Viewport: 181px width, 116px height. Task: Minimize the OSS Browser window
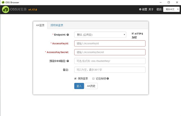point(160,2)
